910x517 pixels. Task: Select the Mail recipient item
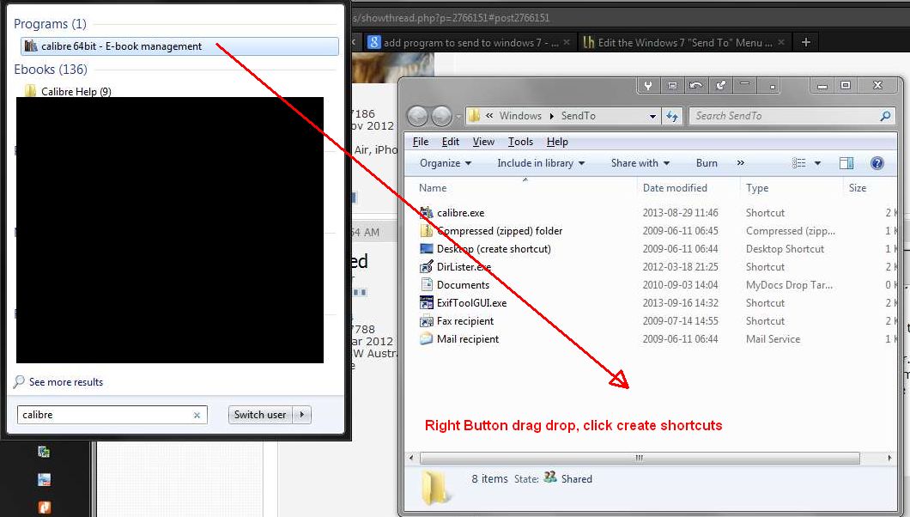point(467,339)
